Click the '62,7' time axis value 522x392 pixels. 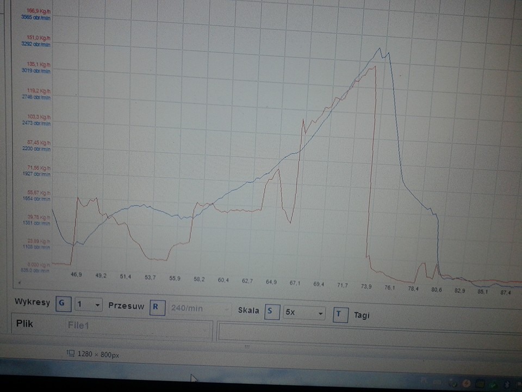247,281
